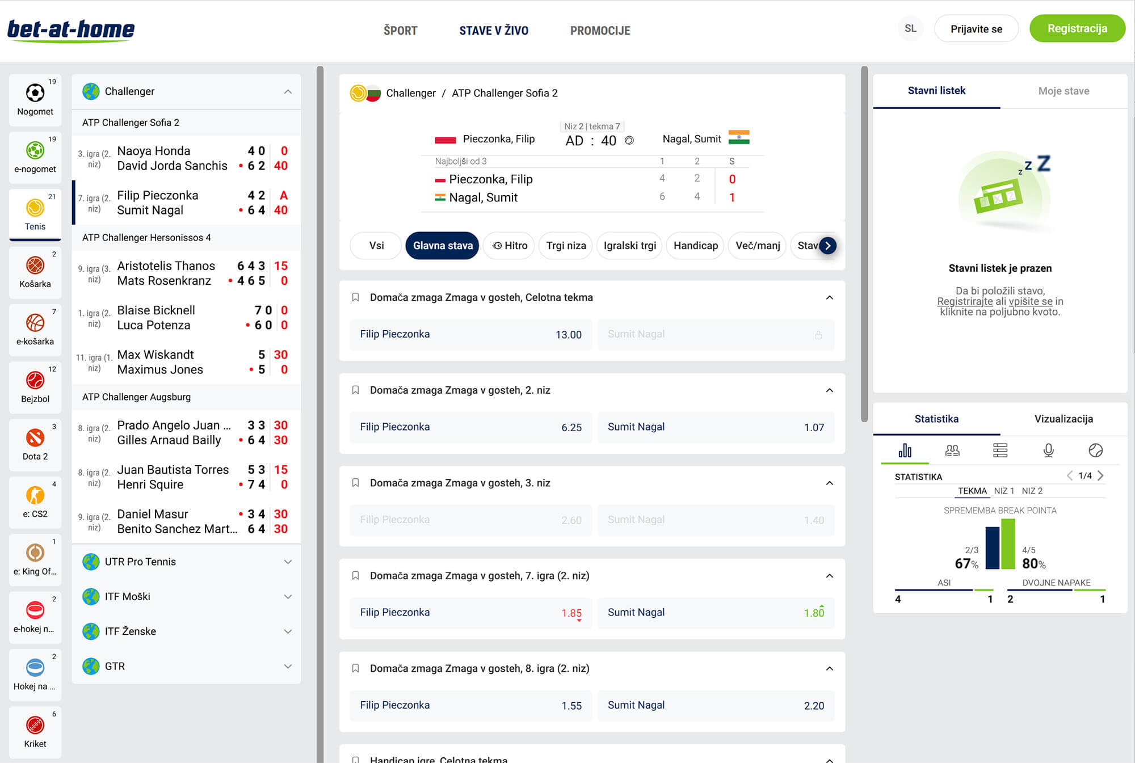Open the tennis ball icon in Statistika
Screen dimensions: 1135x763
(x=1096, y=450)
